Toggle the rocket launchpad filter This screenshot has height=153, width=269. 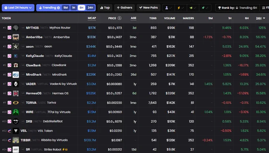(x=205, y=8)
